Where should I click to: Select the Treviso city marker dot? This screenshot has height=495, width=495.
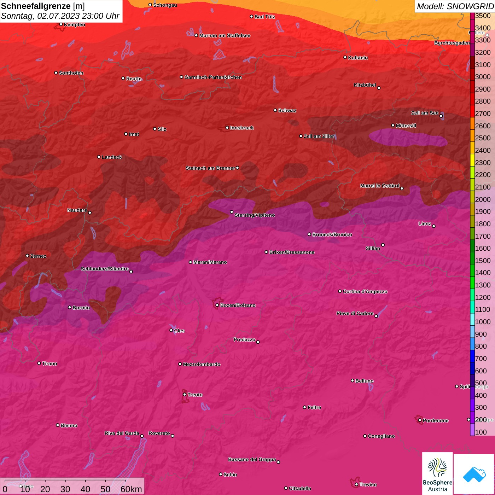(x=356, y=484)
